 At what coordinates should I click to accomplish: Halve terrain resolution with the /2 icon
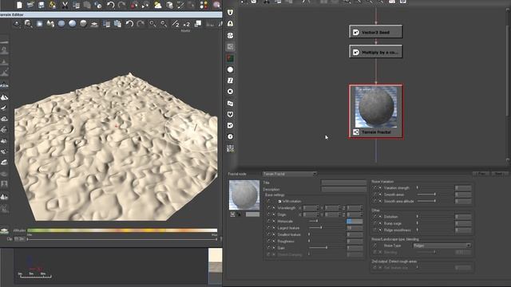(176, 24)
